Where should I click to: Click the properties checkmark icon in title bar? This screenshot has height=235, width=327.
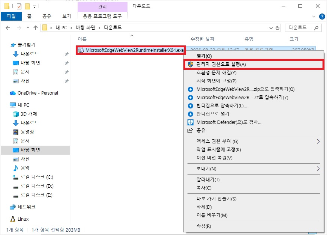click(19, 6)
